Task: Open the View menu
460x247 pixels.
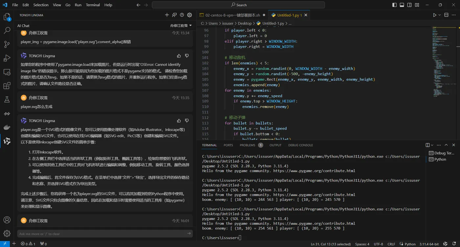Action: tap(57, 5)
